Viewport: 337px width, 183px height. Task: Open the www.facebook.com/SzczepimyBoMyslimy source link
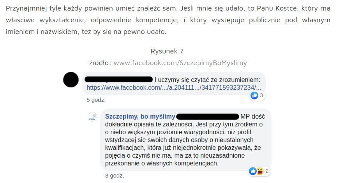[x=180, y=63]
